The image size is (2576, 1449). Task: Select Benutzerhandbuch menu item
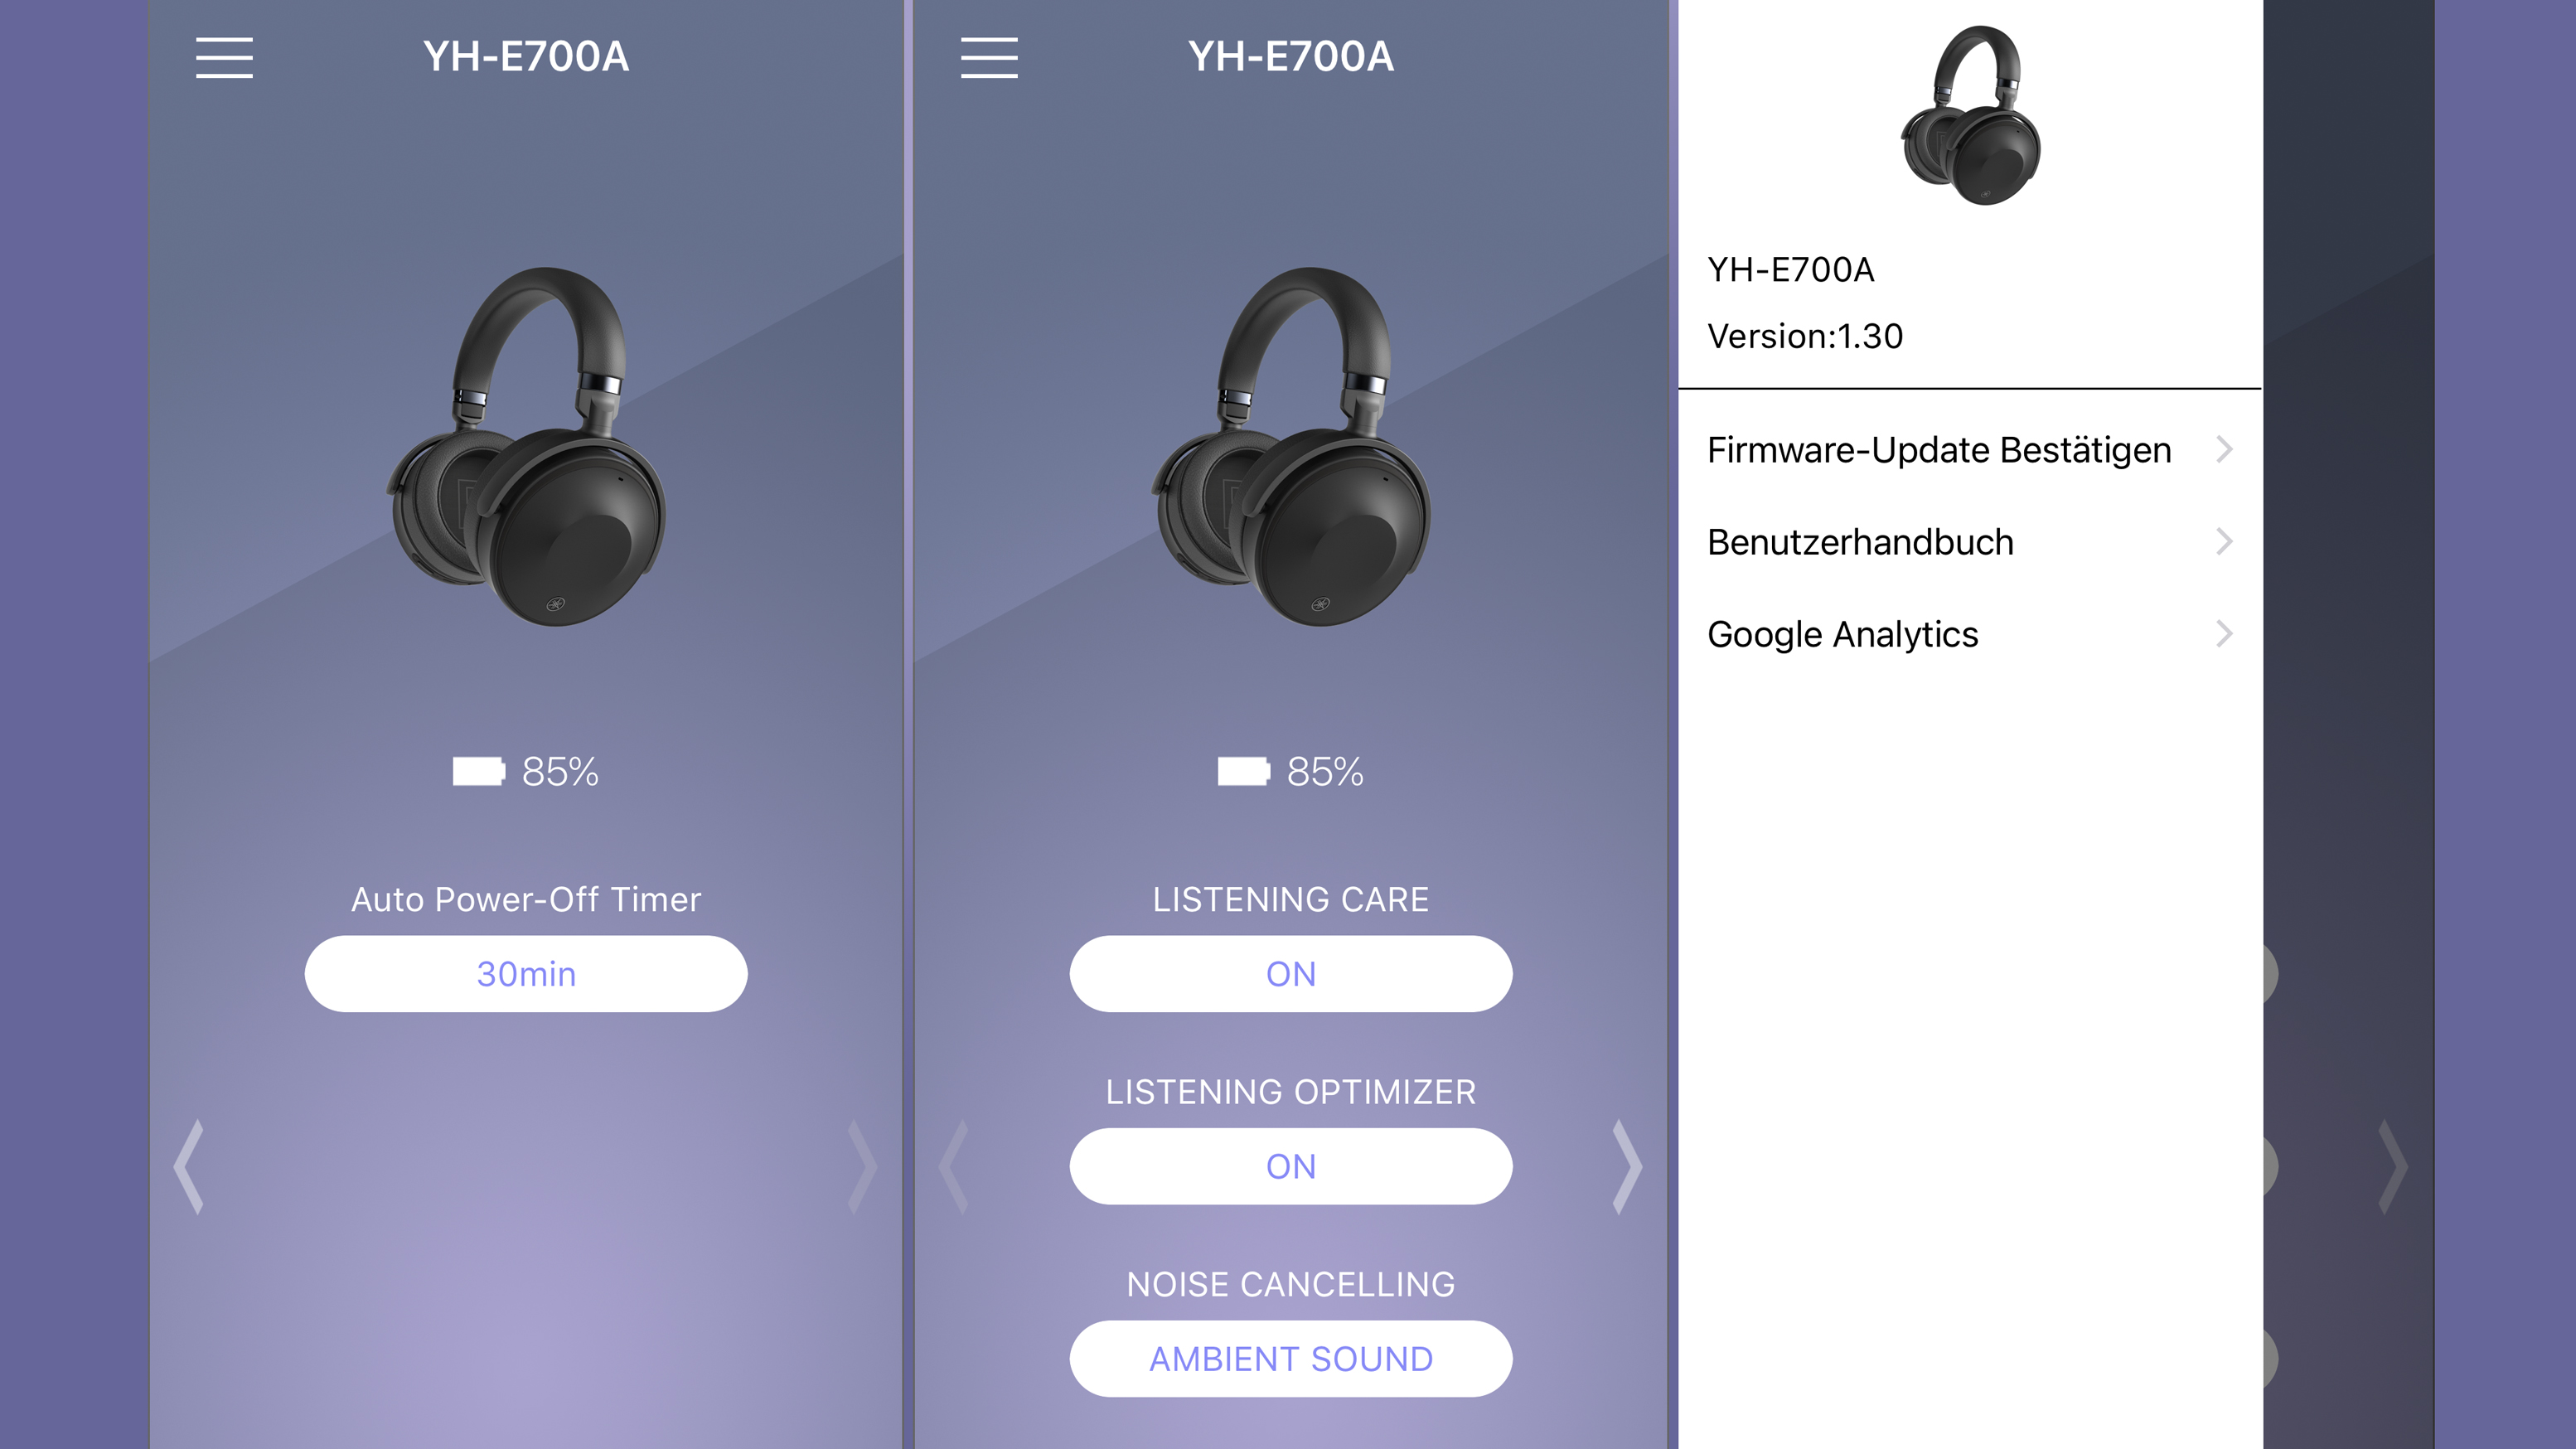1970,542
